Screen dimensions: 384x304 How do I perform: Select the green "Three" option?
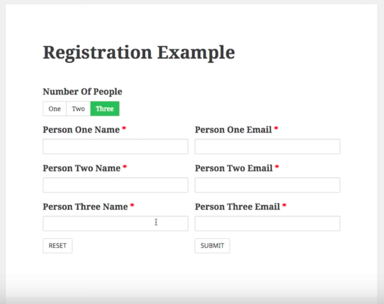[x=105, y=109]
